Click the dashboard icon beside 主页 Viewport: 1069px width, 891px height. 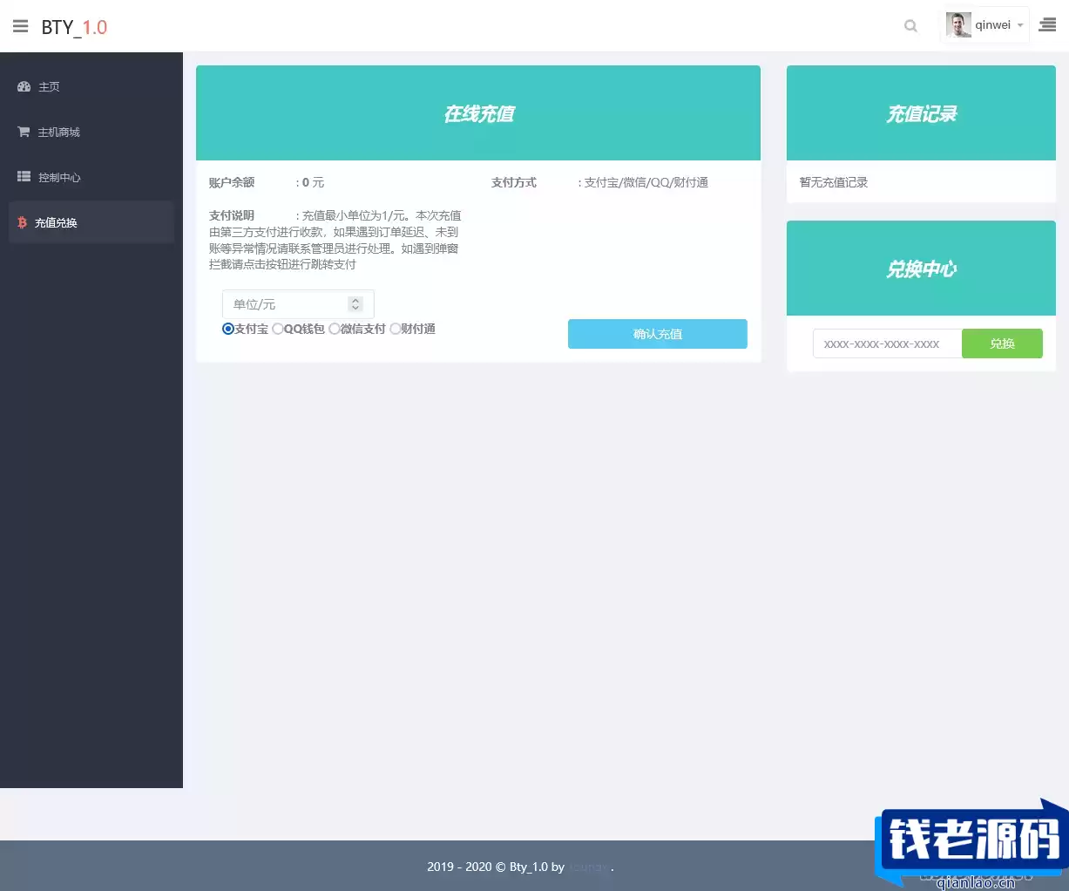24,86
